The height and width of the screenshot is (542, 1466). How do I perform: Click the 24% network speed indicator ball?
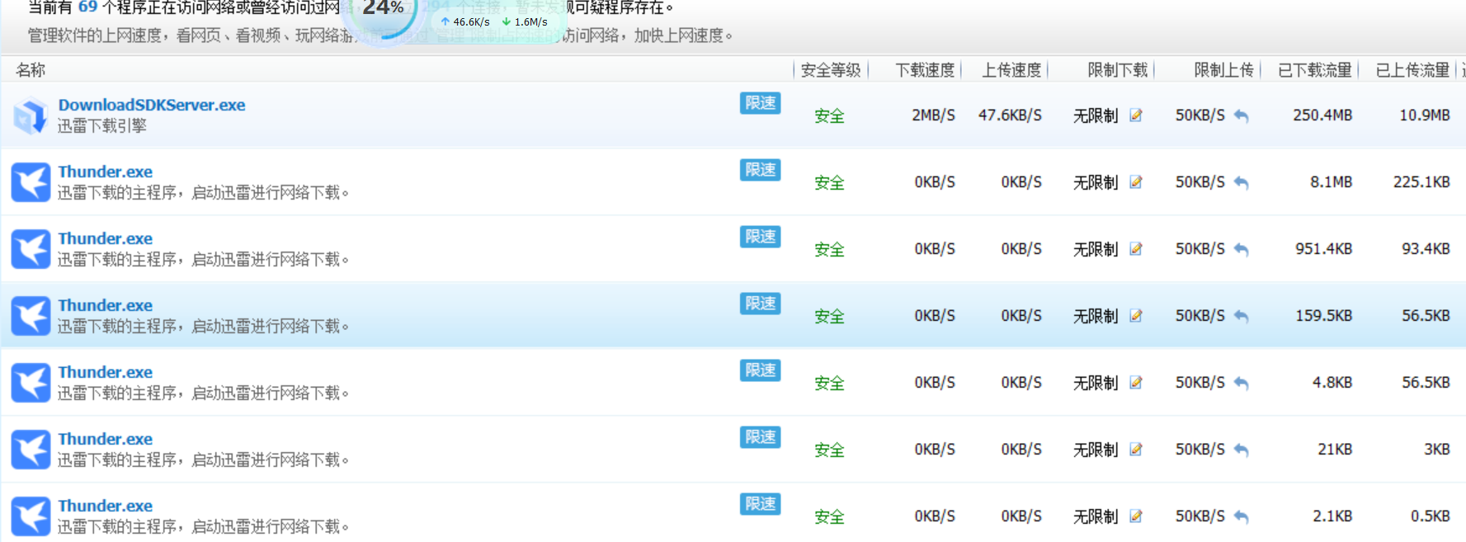(384, 12)
